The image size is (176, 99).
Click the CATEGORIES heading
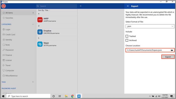click(6, 24)
